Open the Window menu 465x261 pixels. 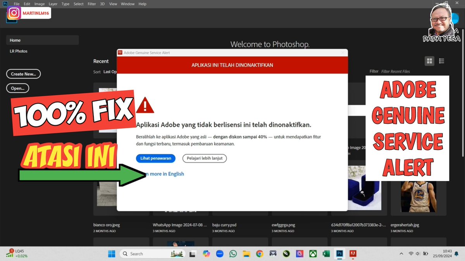pyautogui.click(x=127, y=4)
